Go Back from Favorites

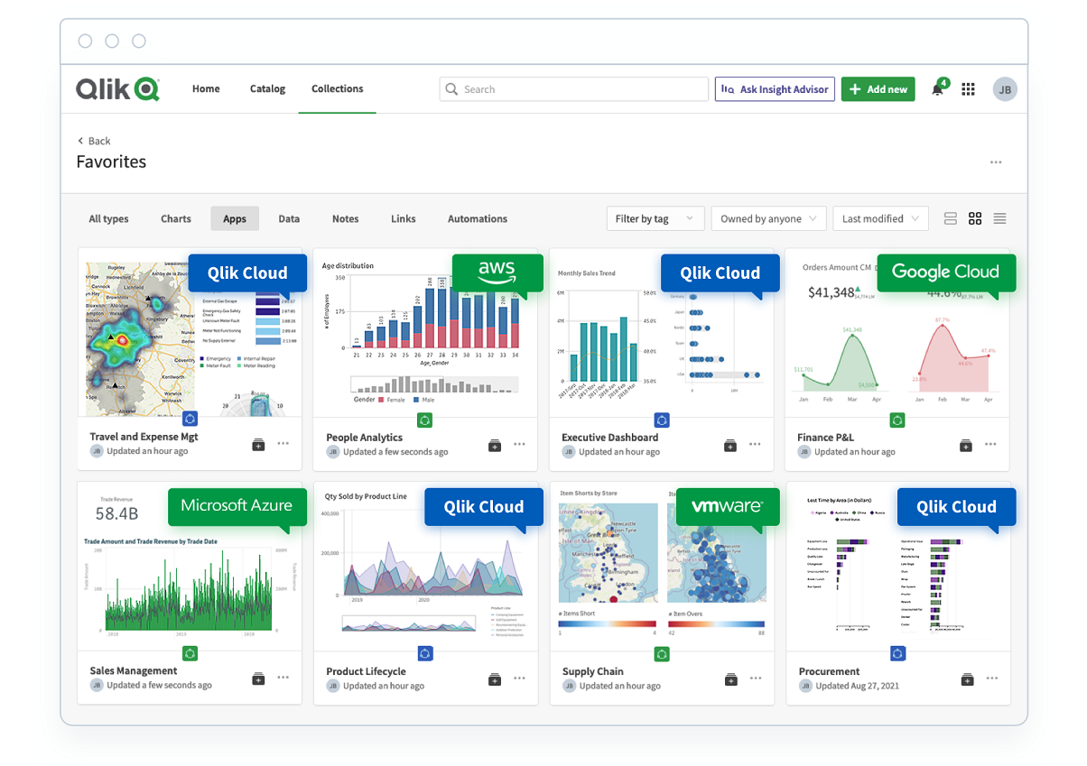coord(94,141)
